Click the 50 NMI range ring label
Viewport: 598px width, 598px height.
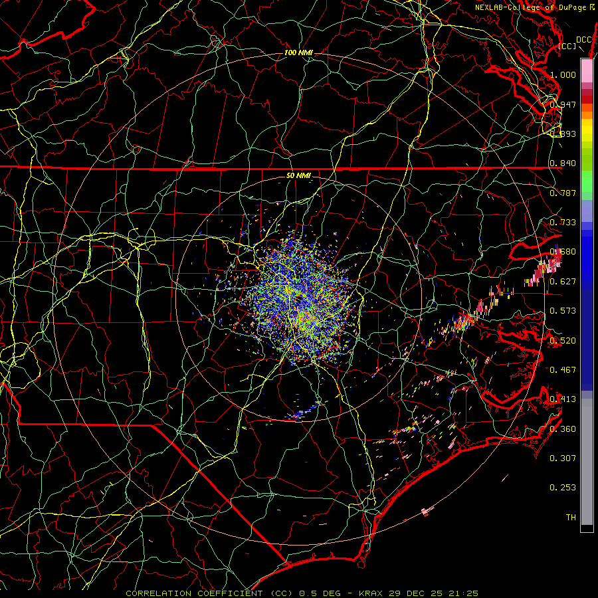tap(298, 176)
